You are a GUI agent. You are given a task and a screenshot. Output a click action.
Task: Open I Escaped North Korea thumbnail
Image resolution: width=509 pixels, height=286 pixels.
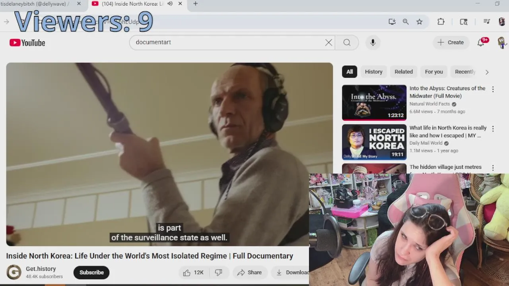tap(374, 142)
